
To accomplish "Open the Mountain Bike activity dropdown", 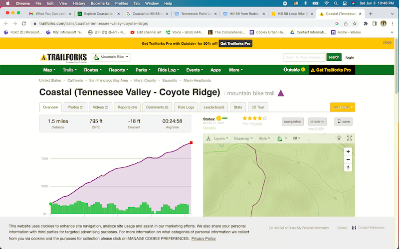I will 111,57.
